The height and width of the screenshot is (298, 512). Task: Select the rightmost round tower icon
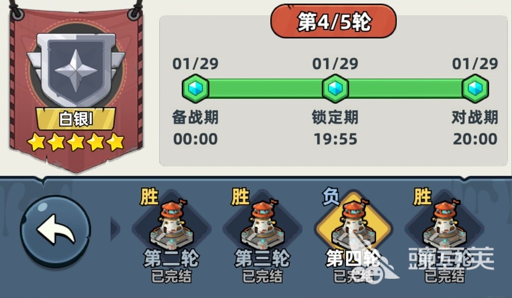point(444,225)
